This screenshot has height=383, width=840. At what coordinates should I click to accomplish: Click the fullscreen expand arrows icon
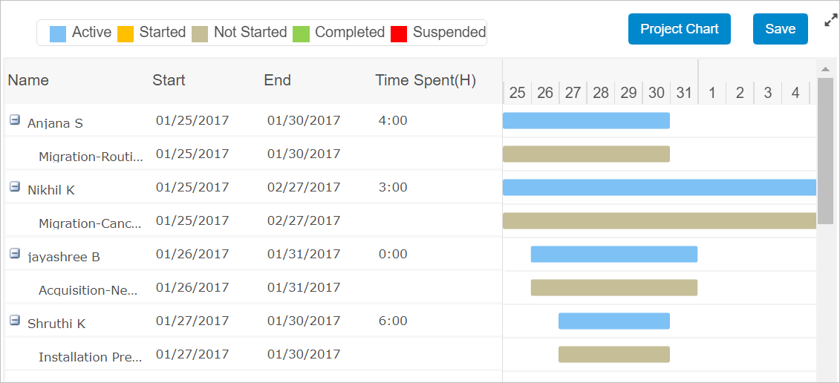click(x=831, y=22)
